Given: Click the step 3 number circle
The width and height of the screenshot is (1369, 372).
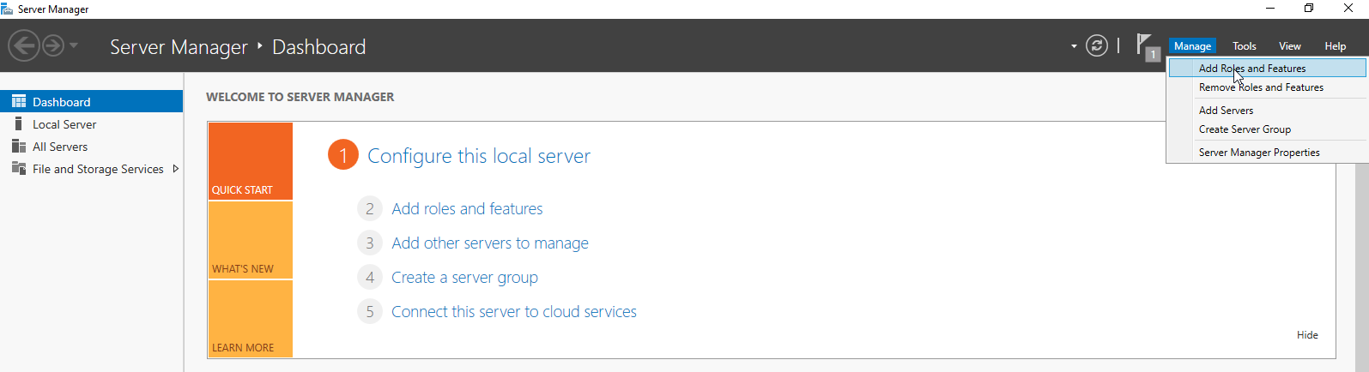Looking at the screenshot, I should coord(370,243).
